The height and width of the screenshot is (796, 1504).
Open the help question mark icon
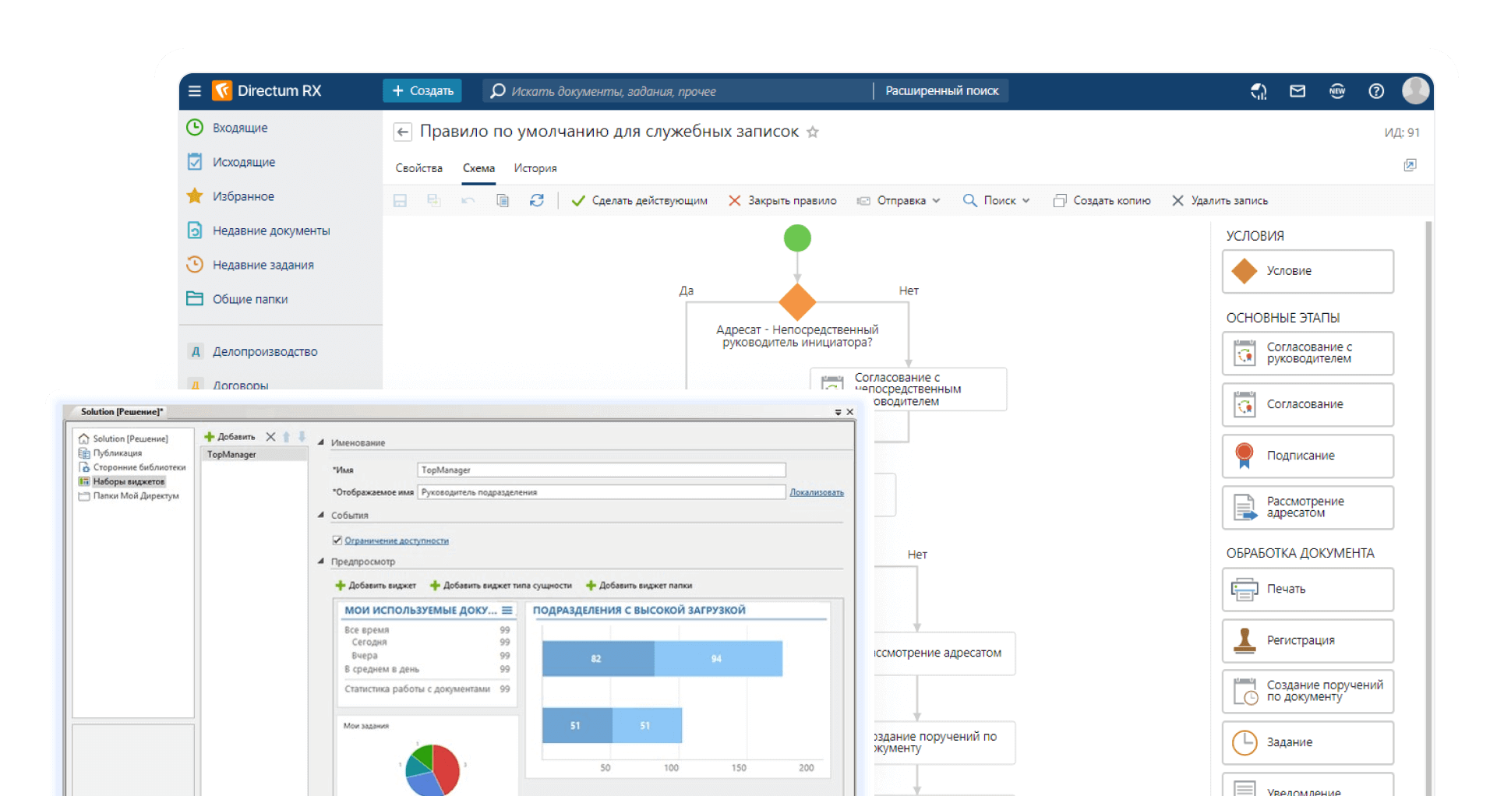point(1376,91)
